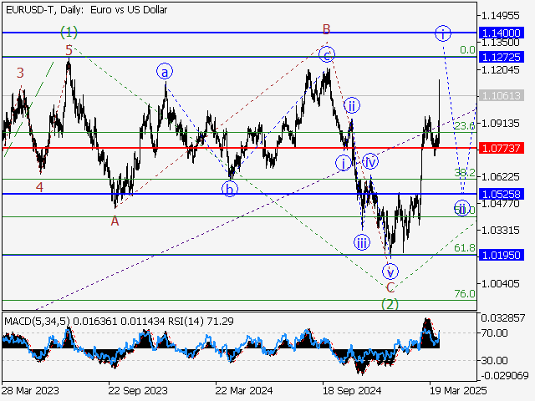Click the red wave C label
The height and width of the screenshot is (401, 535).
[x=390, y=287]
